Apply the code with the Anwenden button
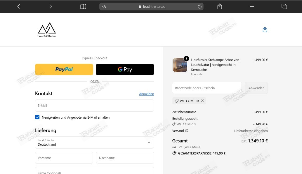Viewport: 302px width, 174px height. point(256,88)
